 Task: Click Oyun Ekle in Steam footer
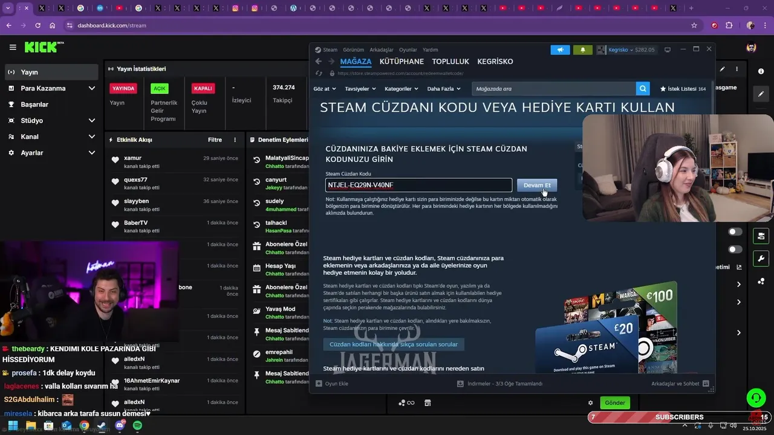tap(332, 384)
